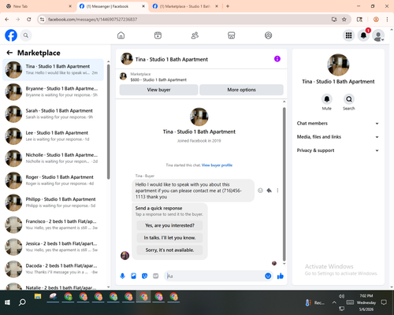Open Windows taskbar search

(22, 302)
